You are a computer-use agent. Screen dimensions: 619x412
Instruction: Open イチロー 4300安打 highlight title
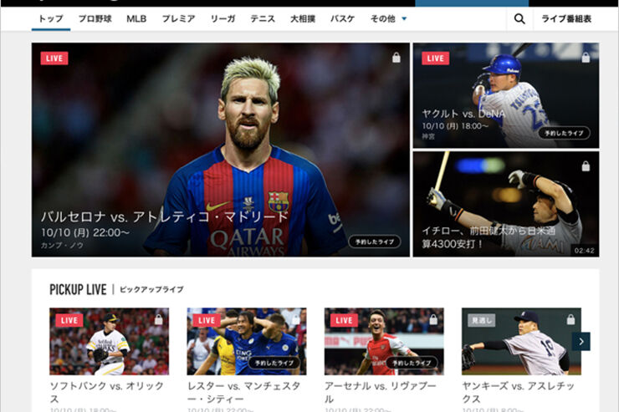(x=489, y=237)
